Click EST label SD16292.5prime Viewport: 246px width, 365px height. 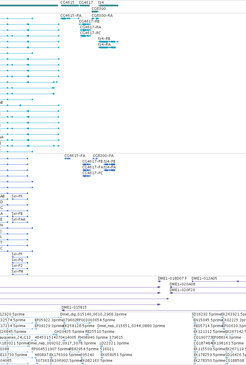(206, 314)
